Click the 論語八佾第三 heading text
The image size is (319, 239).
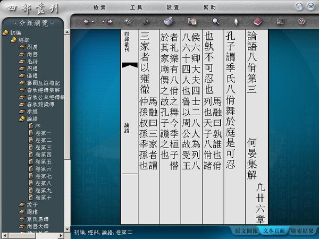pyautogui.click(x=252, y=62)
